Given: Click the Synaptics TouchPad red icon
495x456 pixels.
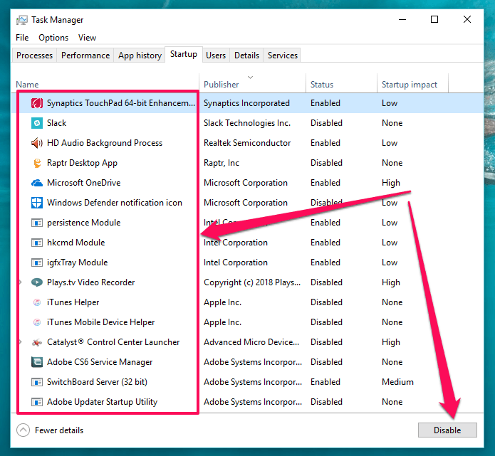Looking at the screenshot, I should [x=37, y=103].
